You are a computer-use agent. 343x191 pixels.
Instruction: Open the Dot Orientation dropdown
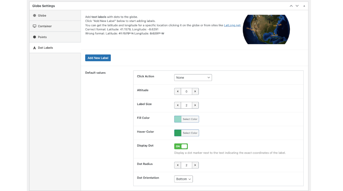click(183, 179)
